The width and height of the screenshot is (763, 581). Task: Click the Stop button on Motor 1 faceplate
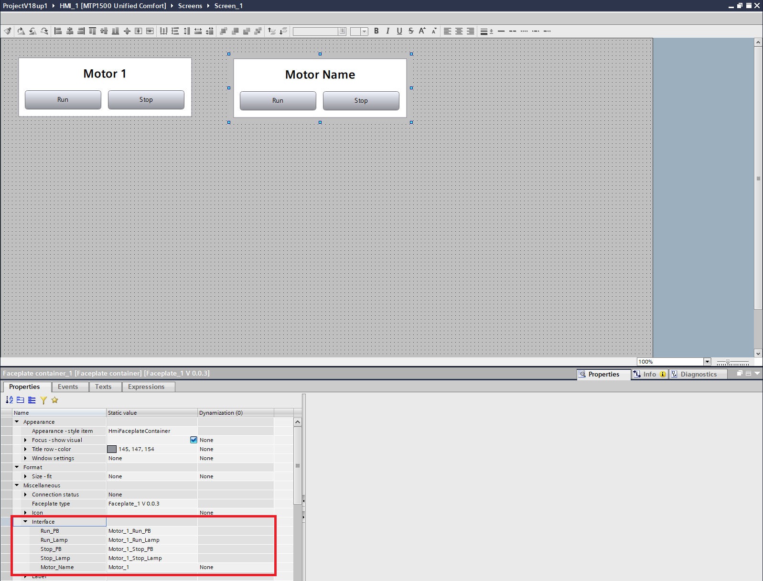146,100
